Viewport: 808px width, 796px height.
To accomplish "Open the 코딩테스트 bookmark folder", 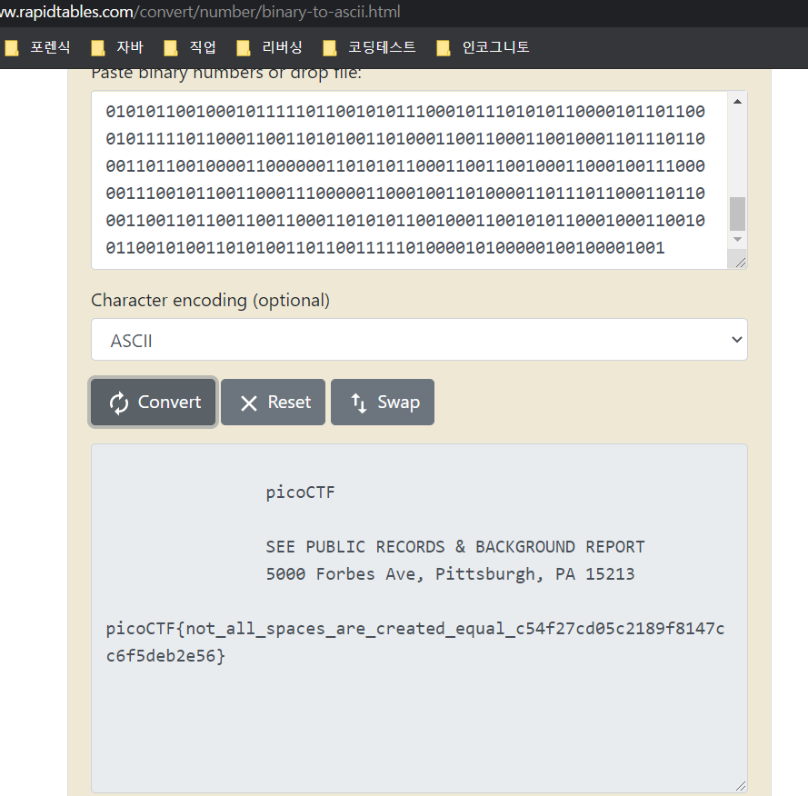I will pyautogui.click(x=370, y=47).
